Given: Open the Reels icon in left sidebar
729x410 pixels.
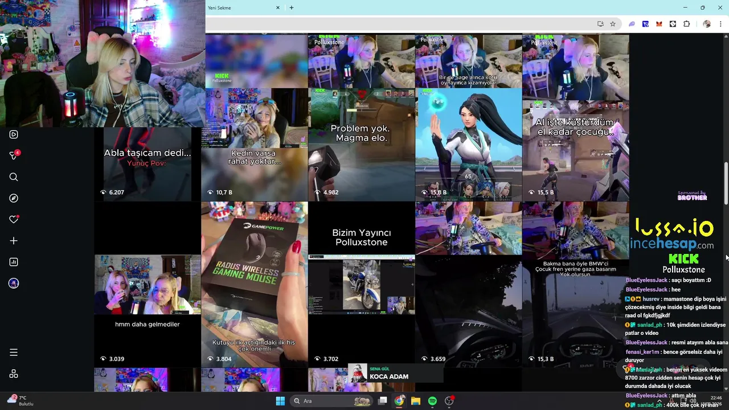Looking at the screenshot, I should tap(14, 134).
